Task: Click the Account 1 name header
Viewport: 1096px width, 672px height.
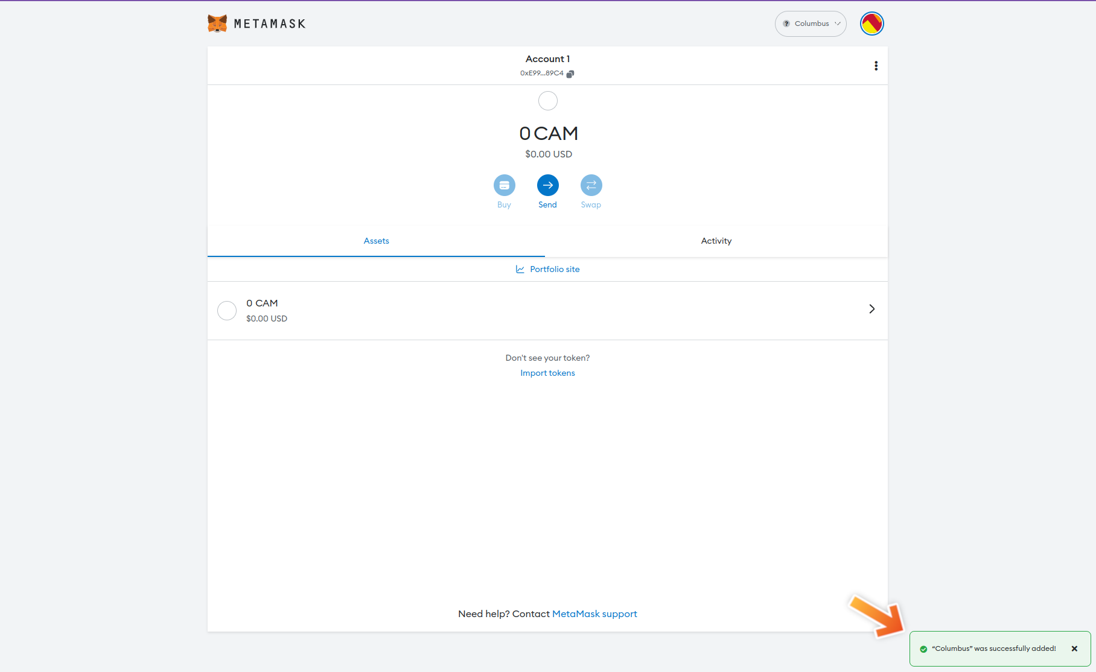Action: 547,59
